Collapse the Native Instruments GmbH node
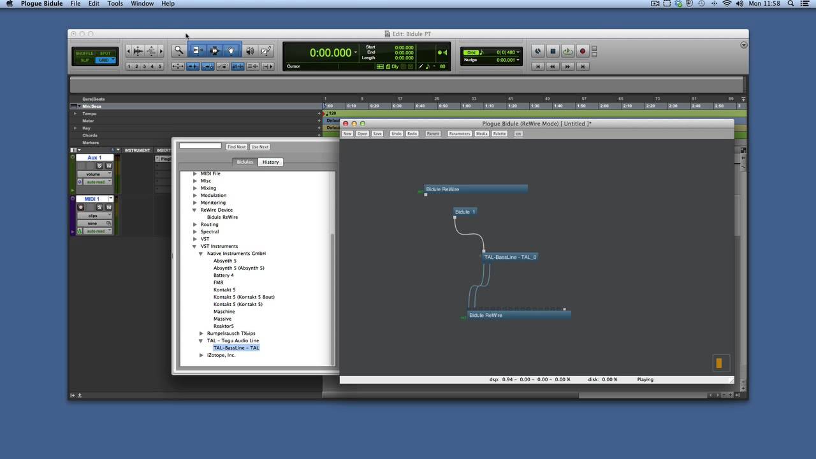 pyautogui.click(x=201, y=254)
